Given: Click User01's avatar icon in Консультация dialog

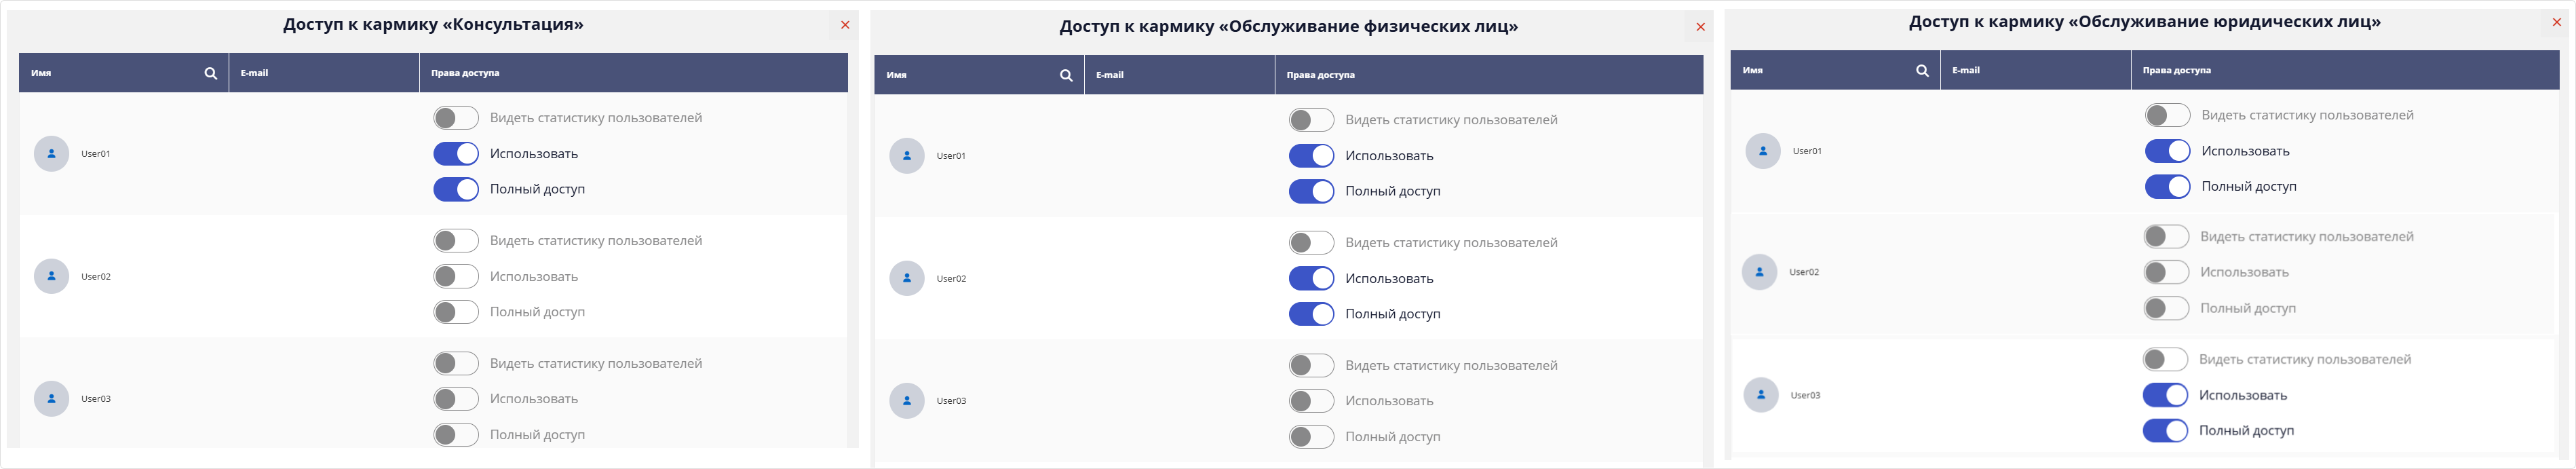Looking at the screenshot, I should pyautogui.click(x=51, y=153).
